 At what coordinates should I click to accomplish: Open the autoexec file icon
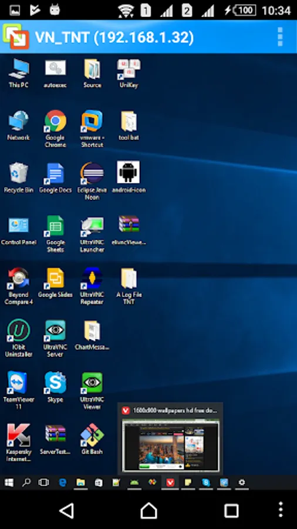[55, 73]
